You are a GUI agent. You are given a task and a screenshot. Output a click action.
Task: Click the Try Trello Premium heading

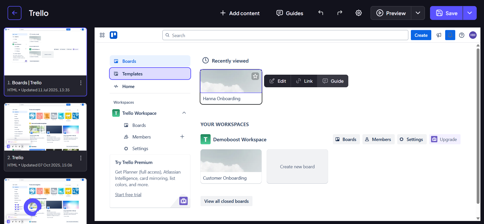coord(134,162)
